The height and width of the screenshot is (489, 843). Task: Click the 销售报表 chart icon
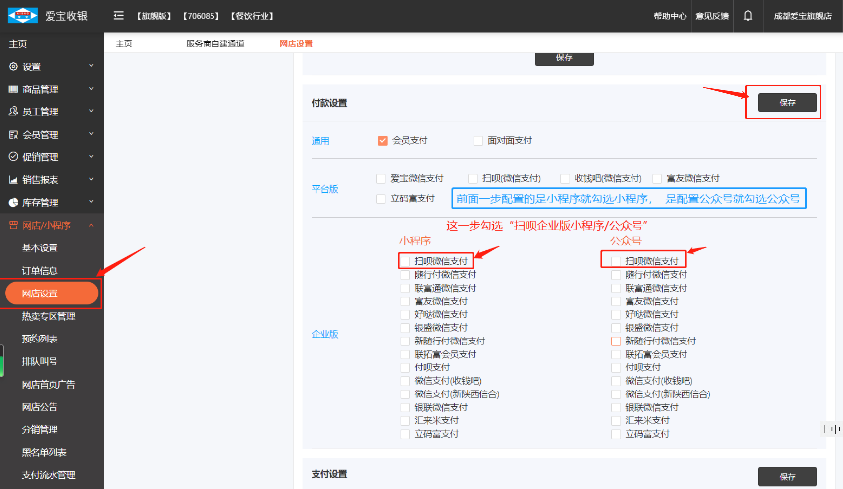pos(13,180)
